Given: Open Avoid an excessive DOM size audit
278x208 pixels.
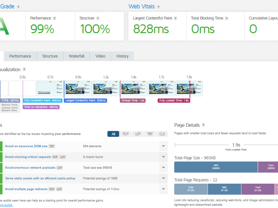Looking at the screenshot, I should click(x=26, y=146).
